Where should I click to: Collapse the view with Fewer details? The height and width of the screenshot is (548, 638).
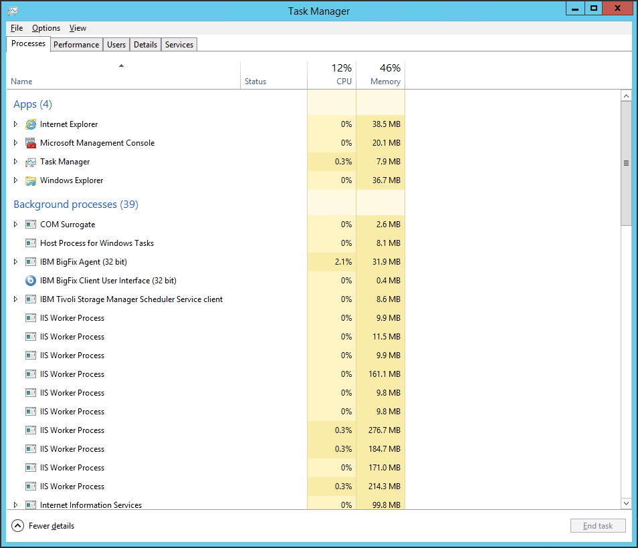point(43,526)
